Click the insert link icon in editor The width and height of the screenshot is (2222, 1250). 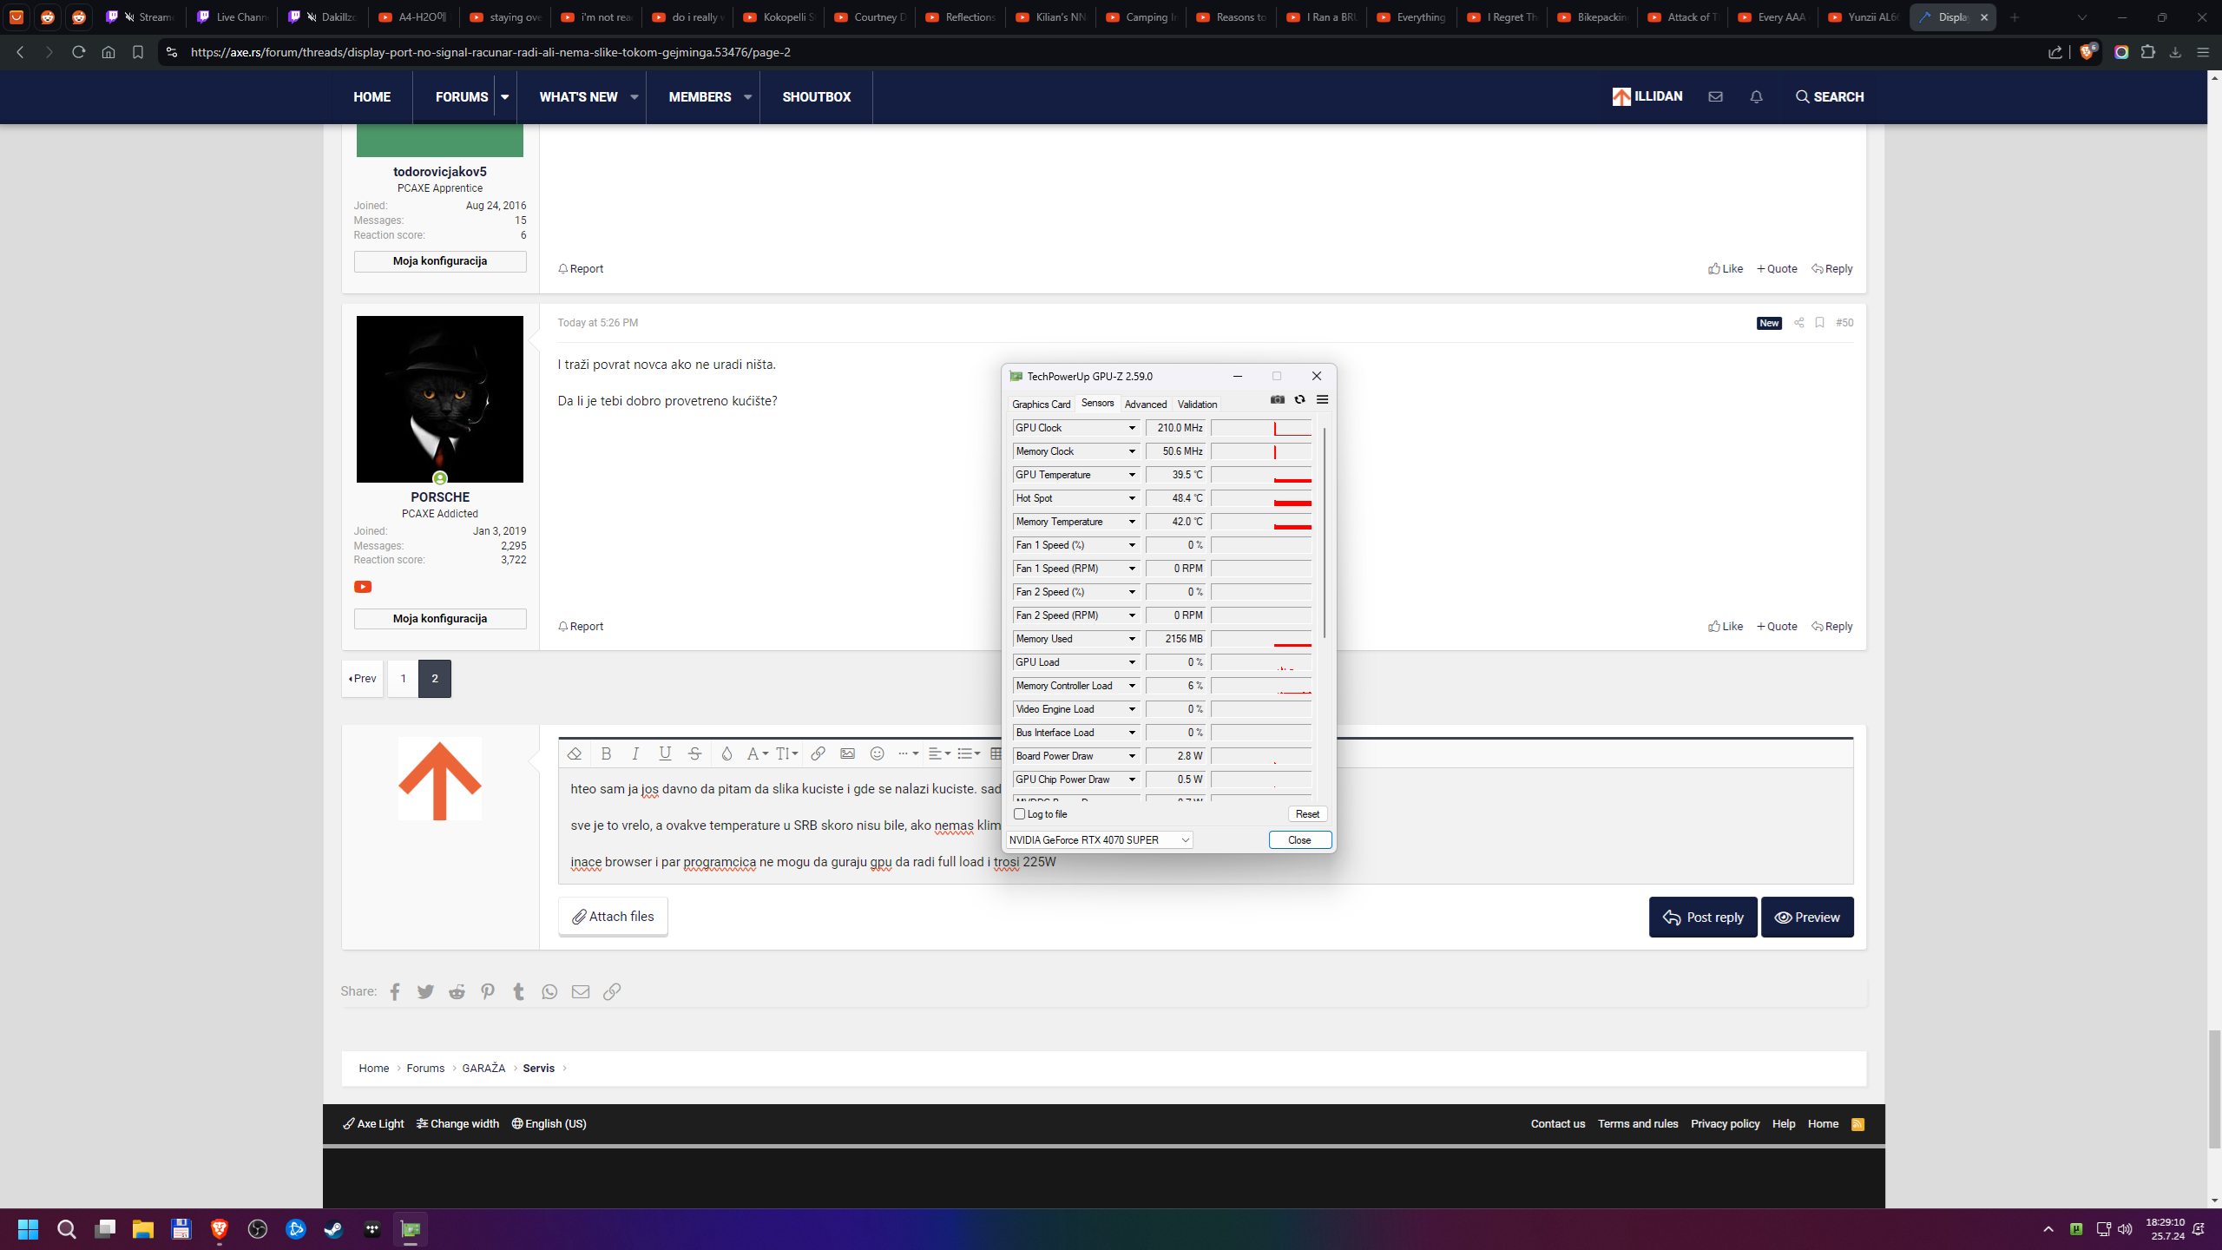pyautogui.click(x=818, y=753)
